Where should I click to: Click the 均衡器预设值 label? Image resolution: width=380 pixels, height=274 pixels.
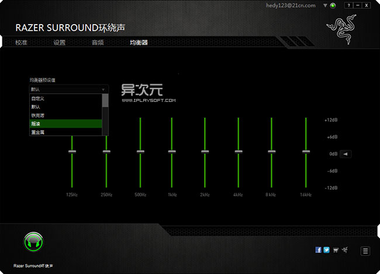click(43, 80)
